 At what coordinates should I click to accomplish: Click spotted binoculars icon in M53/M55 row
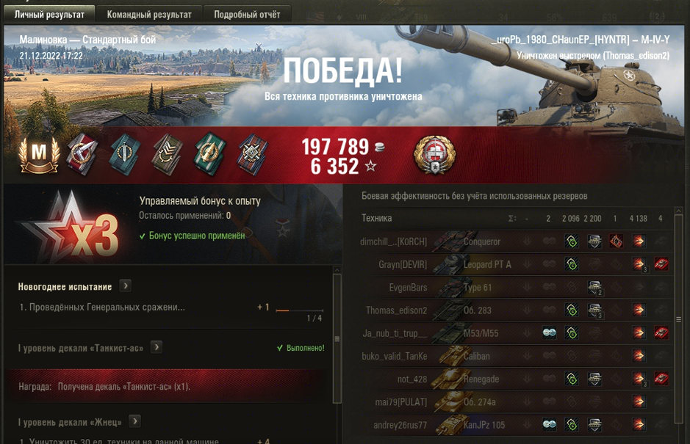(x=549, y=332)
